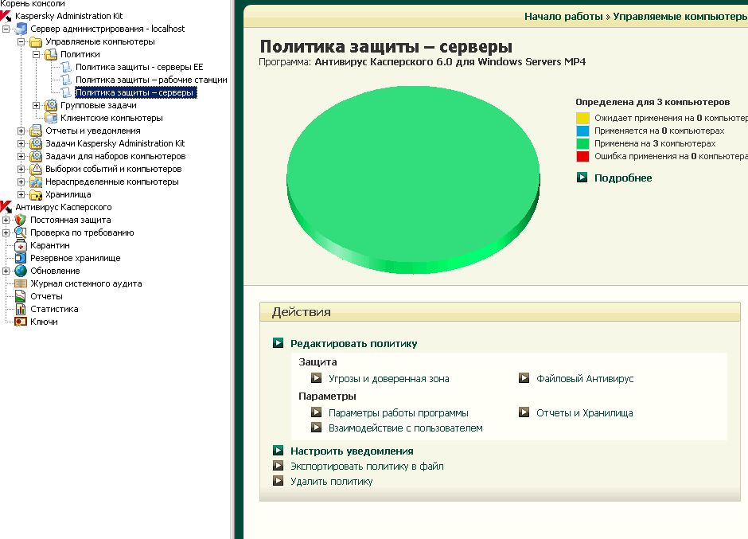Click the Отчеты chart icon in antivirus tree

(21, 296)
